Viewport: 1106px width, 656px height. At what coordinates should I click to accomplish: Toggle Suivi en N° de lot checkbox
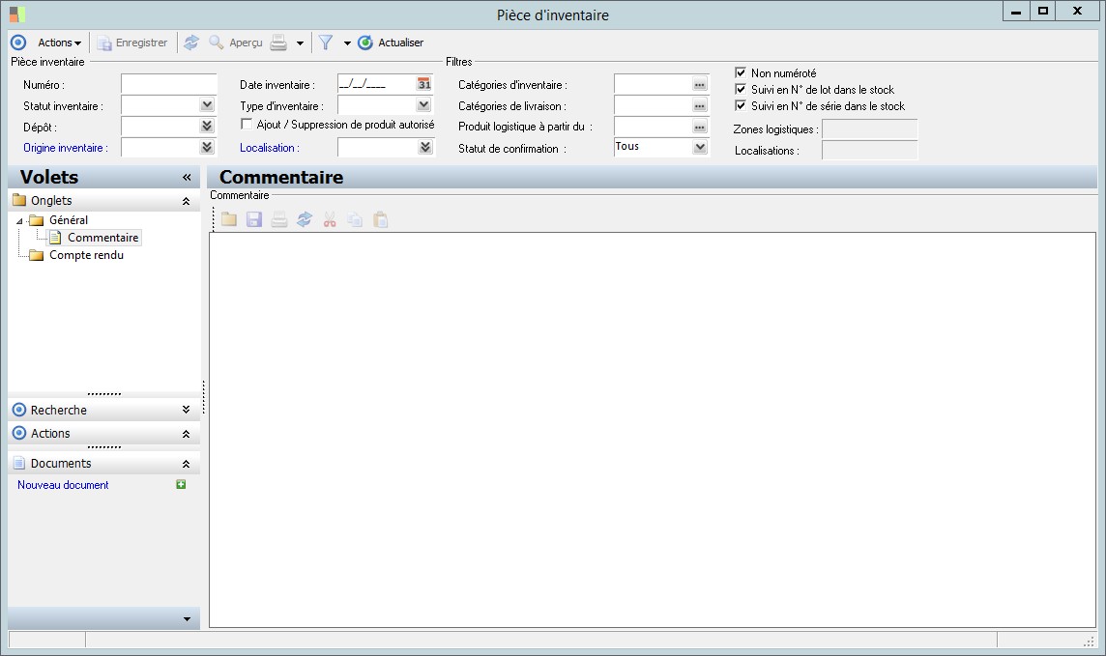pyautogui.click(x=741, y=90)
